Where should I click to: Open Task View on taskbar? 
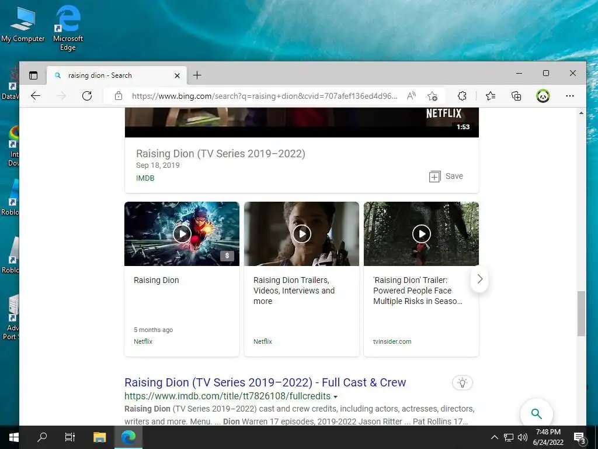[70, 437]
